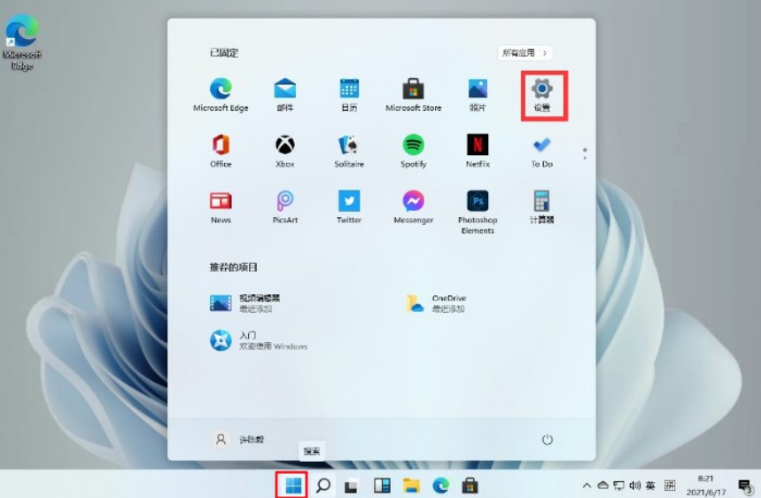Image resolution: width=761 pixels, height=498 pixels.
Task: Open the recommended Video Editor (视频编辑器) item
Action: (245, 303)
